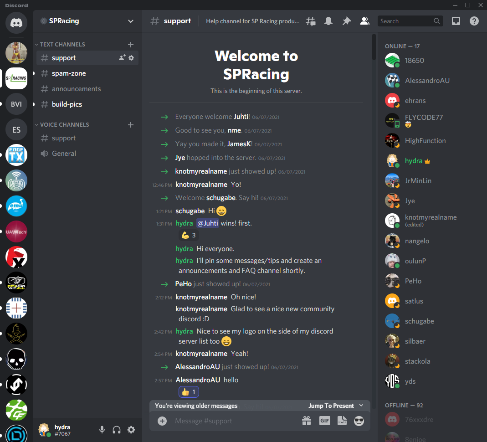Click the attach file plus button
The image size is (487, 442).
(x=162, y=421)
